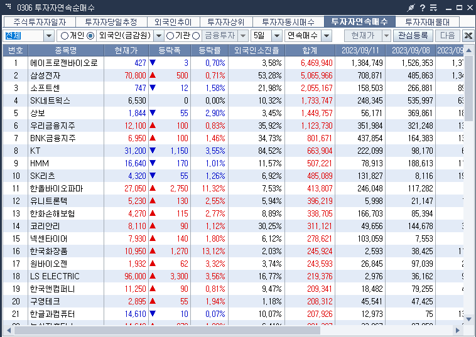
Task: Select the 넥센타이어 stock name
Action: click(48, 238)
